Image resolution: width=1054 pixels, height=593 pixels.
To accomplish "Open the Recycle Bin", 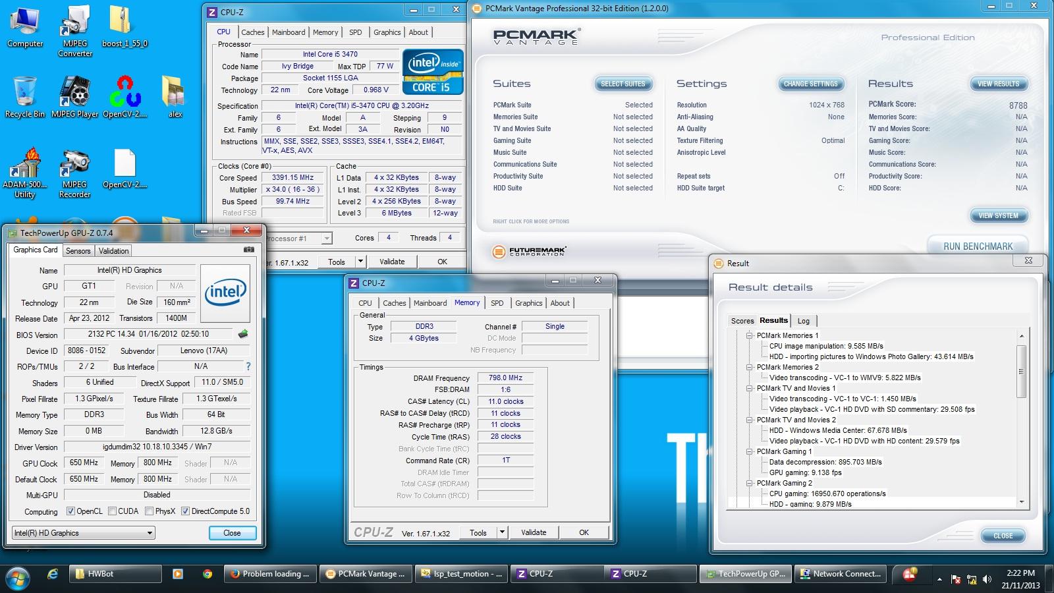I will [24, 97].
